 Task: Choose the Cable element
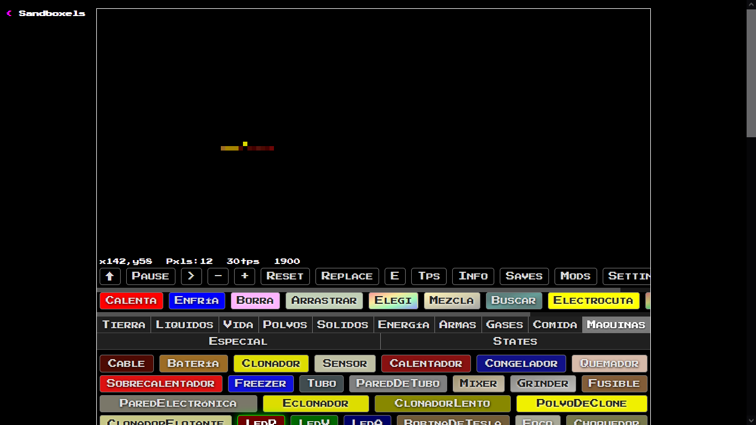pos(127,364)
